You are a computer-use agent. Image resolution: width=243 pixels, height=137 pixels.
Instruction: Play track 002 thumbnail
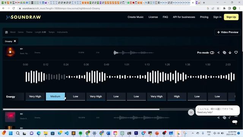click(10, 117)
